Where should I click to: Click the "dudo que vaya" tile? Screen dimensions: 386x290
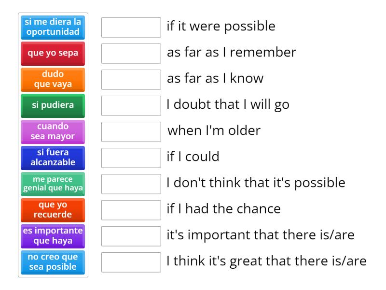pyautogui.click(x=53, y=79)
